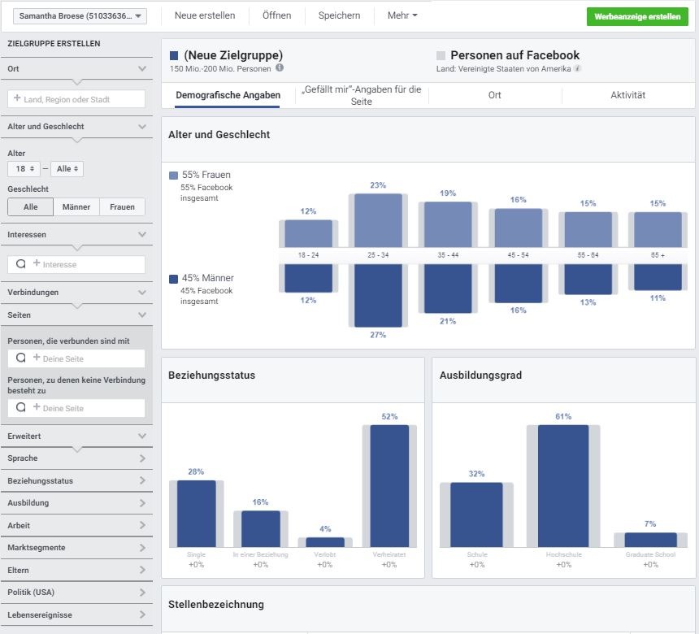Click women 25-34 bar showing 23%

[378, 220]
